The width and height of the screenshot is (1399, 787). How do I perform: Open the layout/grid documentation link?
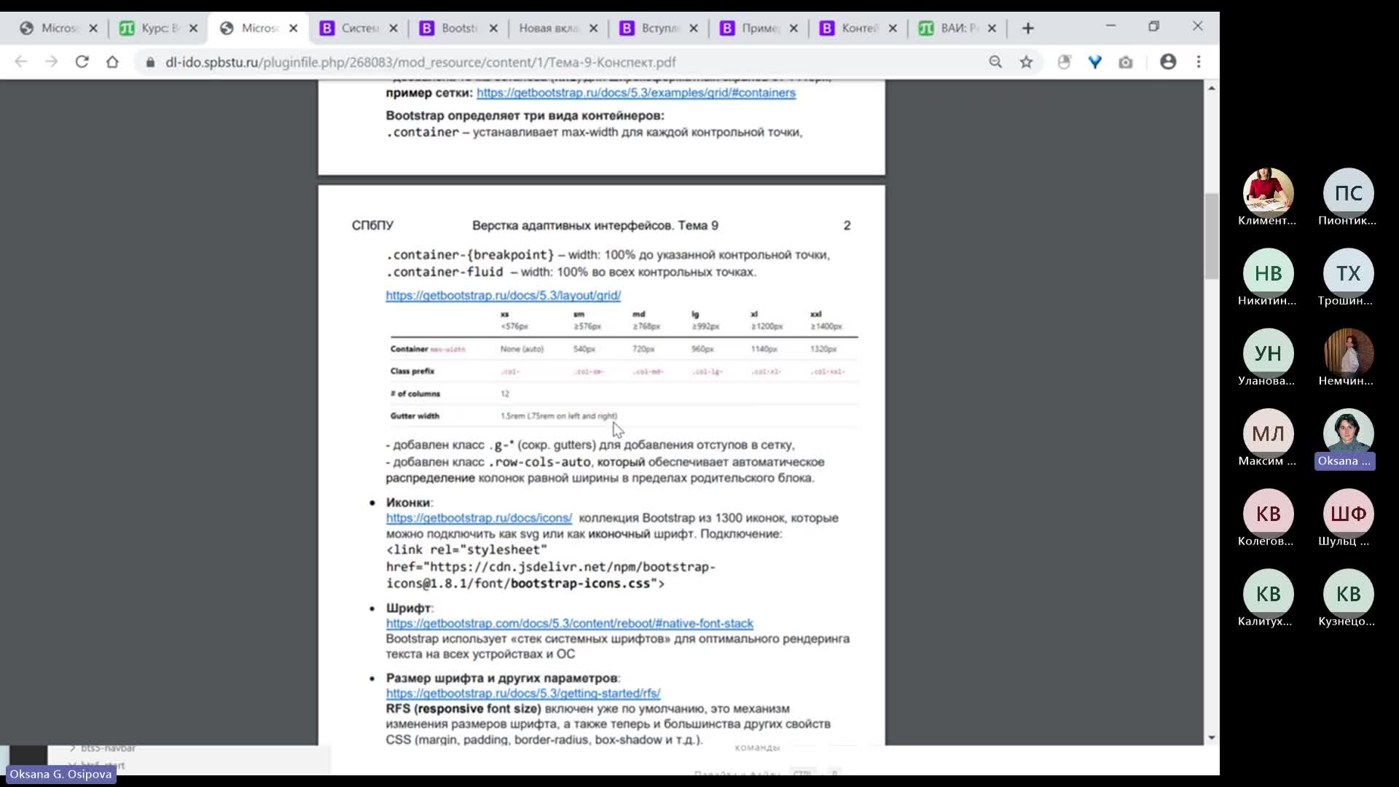[503, 295]
